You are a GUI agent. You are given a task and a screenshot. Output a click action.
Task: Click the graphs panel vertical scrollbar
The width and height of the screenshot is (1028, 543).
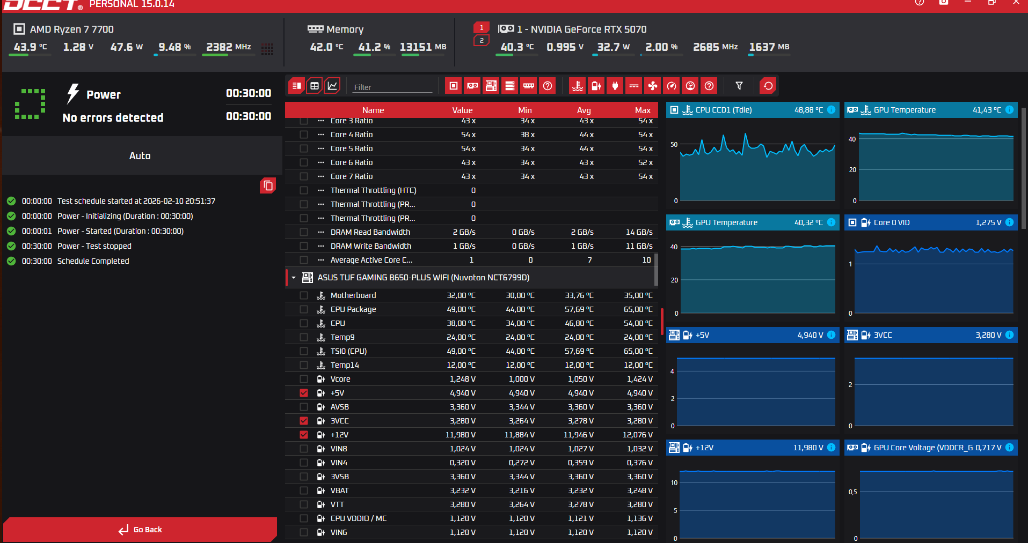pyautogui.click(x=1024, y=169)
